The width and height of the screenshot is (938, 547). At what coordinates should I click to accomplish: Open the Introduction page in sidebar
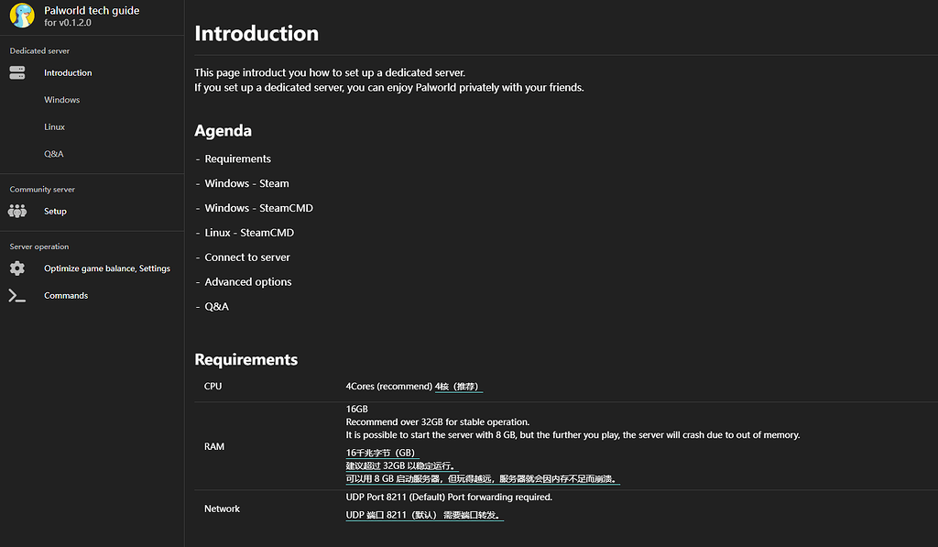68,72
